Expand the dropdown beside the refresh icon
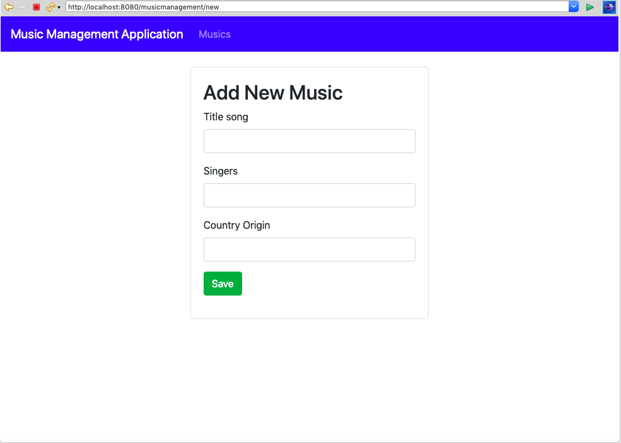621x443 pixels. point(57,8)
